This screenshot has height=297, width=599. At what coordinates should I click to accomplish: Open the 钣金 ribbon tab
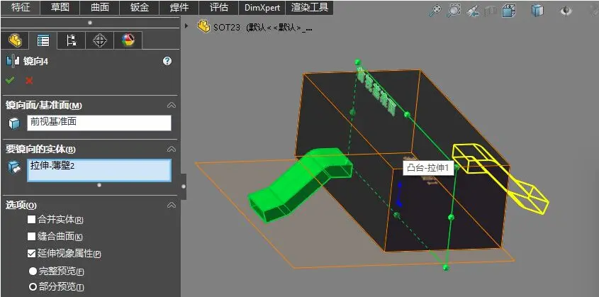pyautogui.click(x=140, y=7)
